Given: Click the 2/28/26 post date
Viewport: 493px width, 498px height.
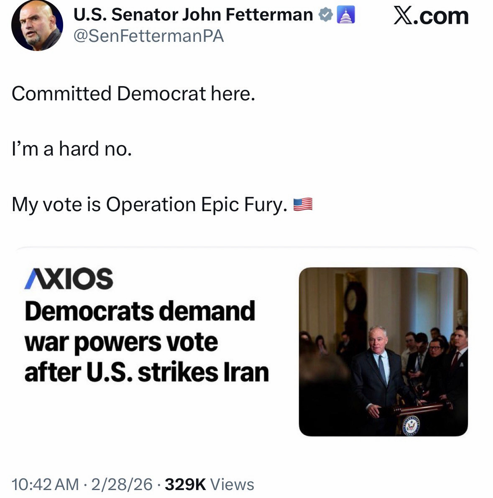Looking at the screenshot, I should point(122,484).
